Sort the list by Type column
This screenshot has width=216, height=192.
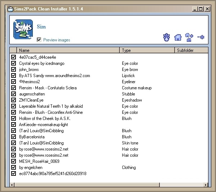(147, 50)
